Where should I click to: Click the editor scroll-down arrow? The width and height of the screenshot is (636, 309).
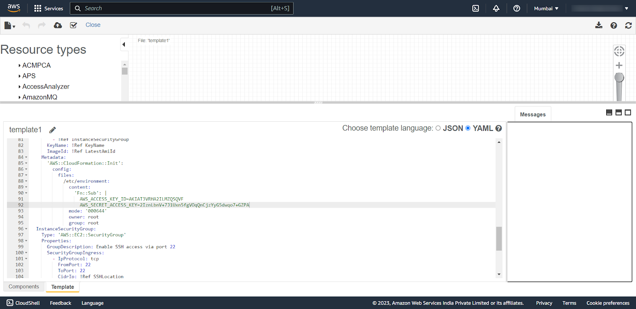coord(499,274)
